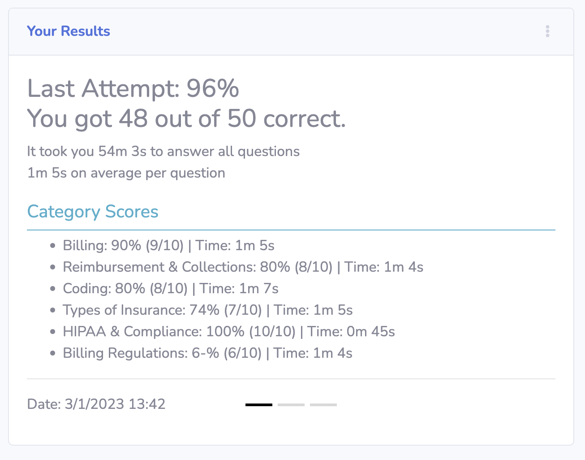Click bullet beside Billing Regulations entry
Screen dimensions: 585x460
coord(53,353)
